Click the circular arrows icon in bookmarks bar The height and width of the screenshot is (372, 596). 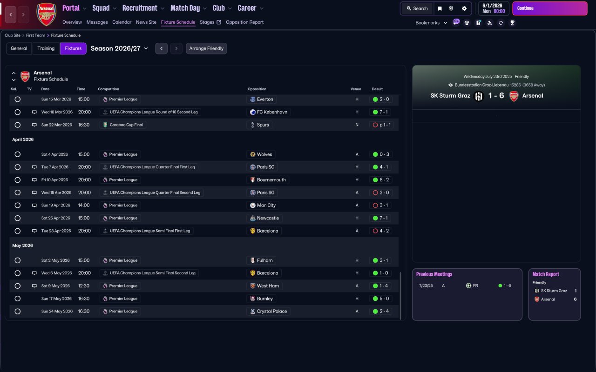(x=501, y=23)
